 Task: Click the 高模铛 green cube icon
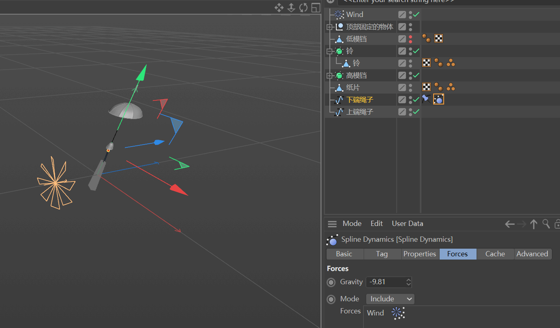point(339,76)
